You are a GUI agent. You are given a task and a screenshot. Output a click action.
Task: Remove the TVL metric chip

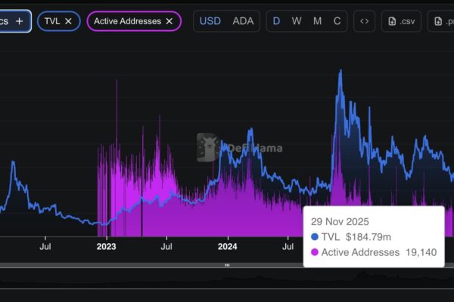(68, 21)
